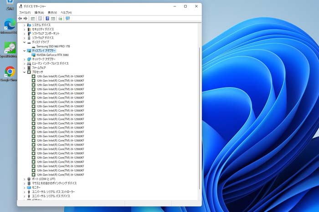Click the ネットワーク アダプター category icon
Viewport: 319px width, 212px height.
tap(29, 59)
